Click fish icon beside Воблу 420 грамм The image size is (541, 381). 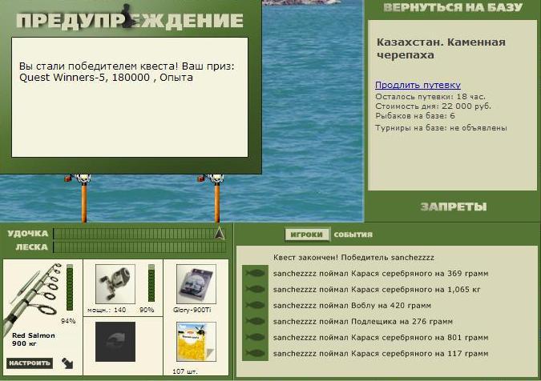pyautogui.click(x=255, y=305)
